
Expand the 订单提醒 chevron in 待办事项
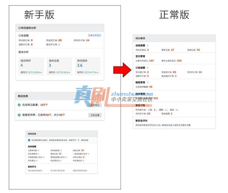[x=148, y=68]
